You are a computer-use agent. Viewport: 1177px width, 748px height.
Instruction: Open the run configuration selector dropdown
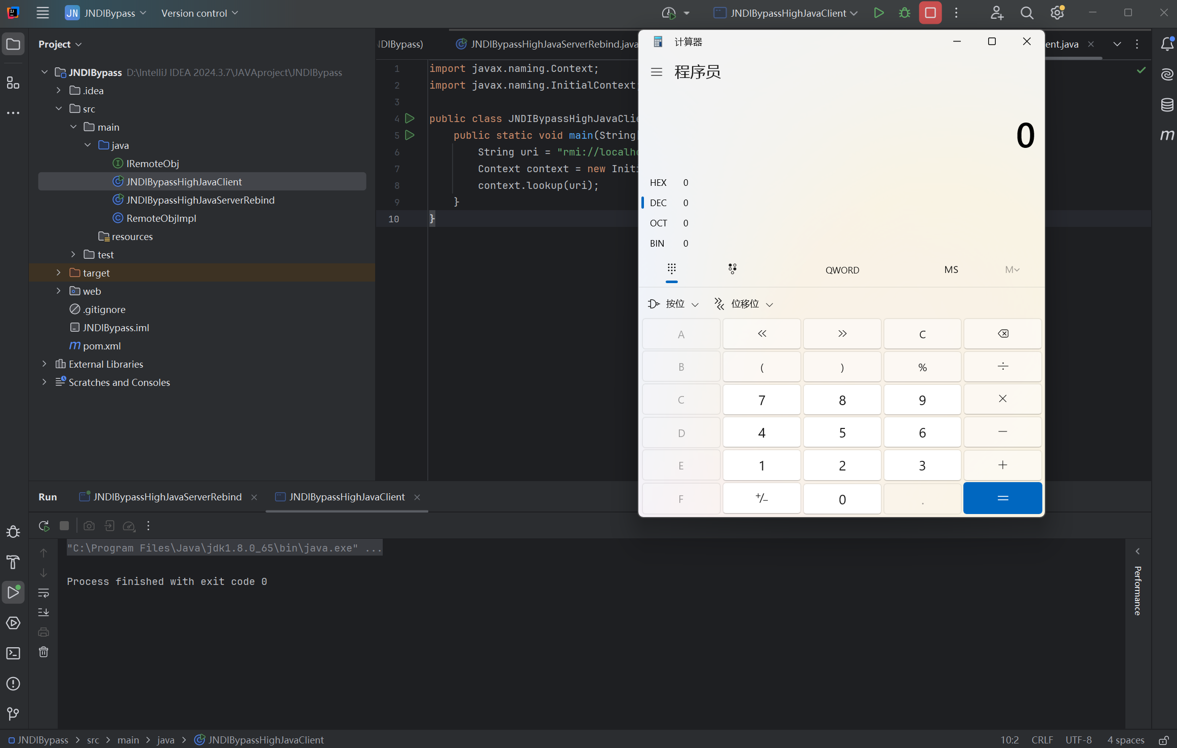(x=786, y=13)
